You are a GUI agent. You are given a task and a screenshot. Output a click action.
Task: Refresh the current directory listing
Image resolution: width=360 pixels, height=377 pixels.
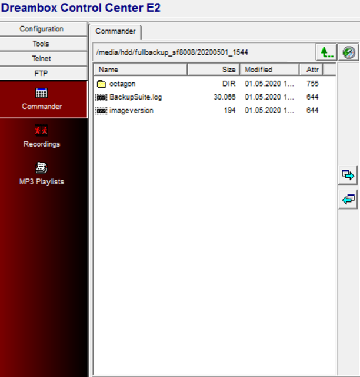(x=348, y=52)
